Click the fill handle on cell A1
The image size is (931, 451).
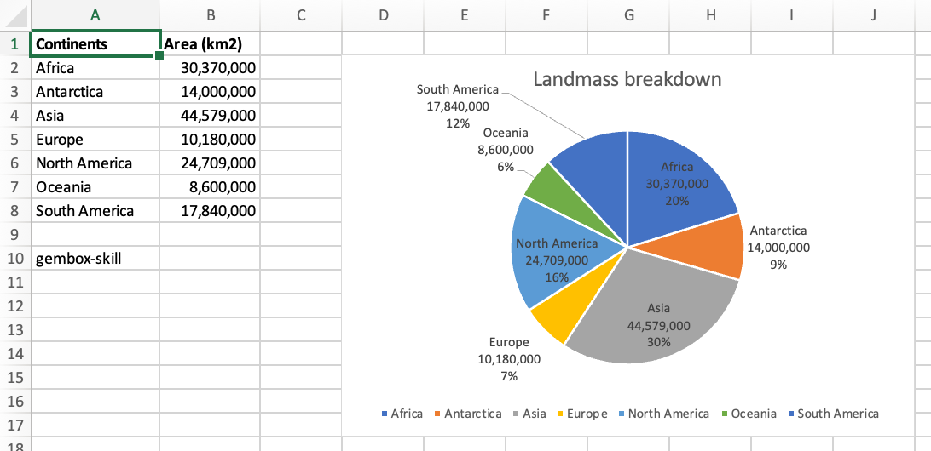point(159,56)
